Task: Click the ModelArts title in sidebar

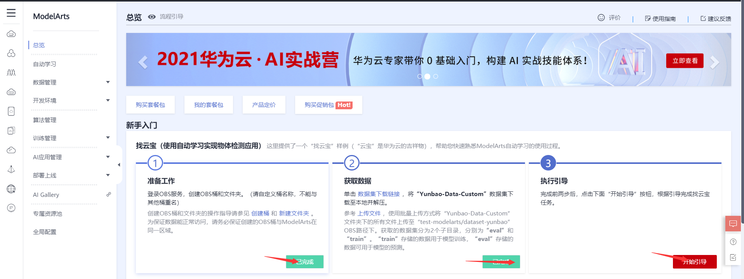Action: click(x=51, y=16)
